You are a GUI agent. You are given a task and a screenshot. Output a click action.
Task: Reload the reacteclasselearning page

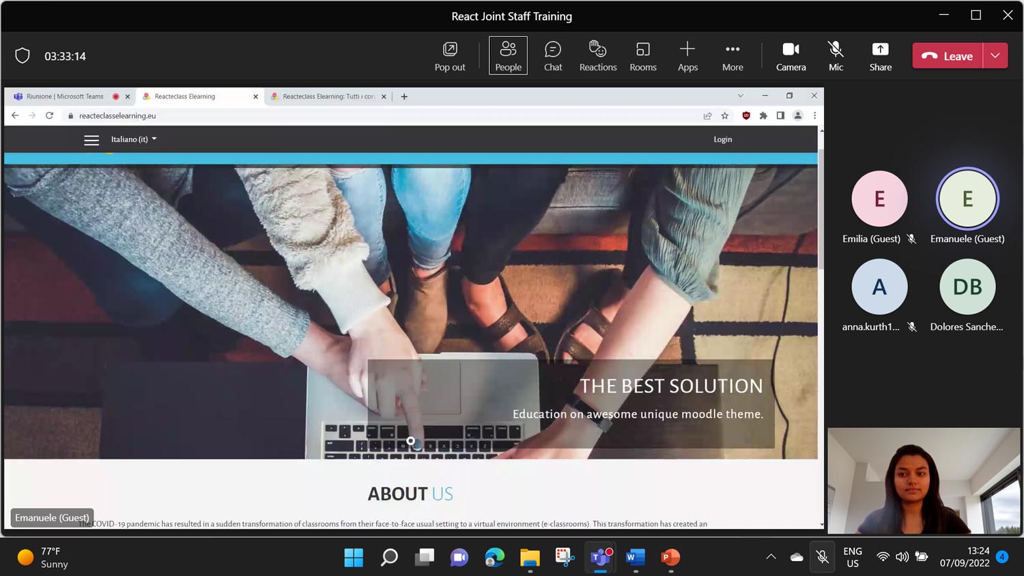click(49, 115)
